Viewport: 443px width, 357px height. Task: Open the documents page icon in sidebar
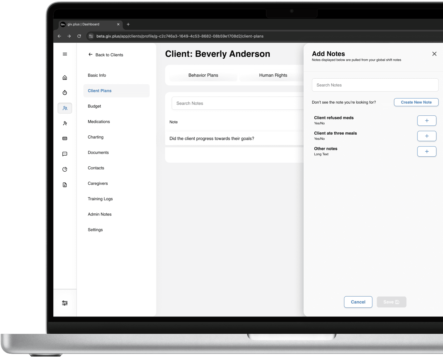(x=65, y=185)
